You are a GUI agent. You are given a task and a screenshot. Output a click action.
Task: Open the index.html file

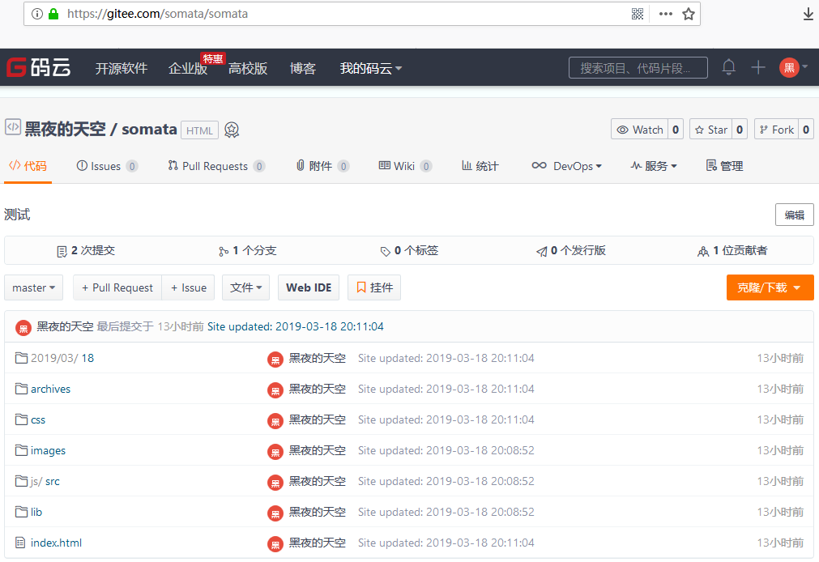pyautogui.click(x=56, y=543)
